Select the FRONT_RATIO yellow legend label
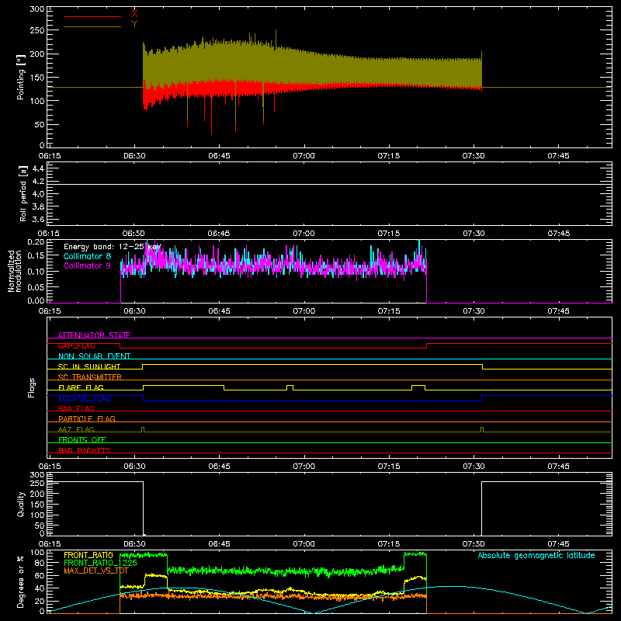 point(88,555)
